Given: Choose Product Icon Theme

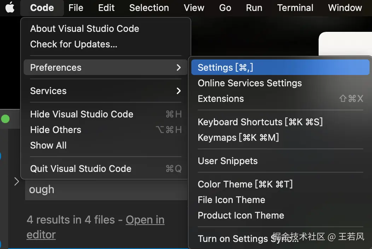Looking at the screenshot, I should tap(241, 215).
